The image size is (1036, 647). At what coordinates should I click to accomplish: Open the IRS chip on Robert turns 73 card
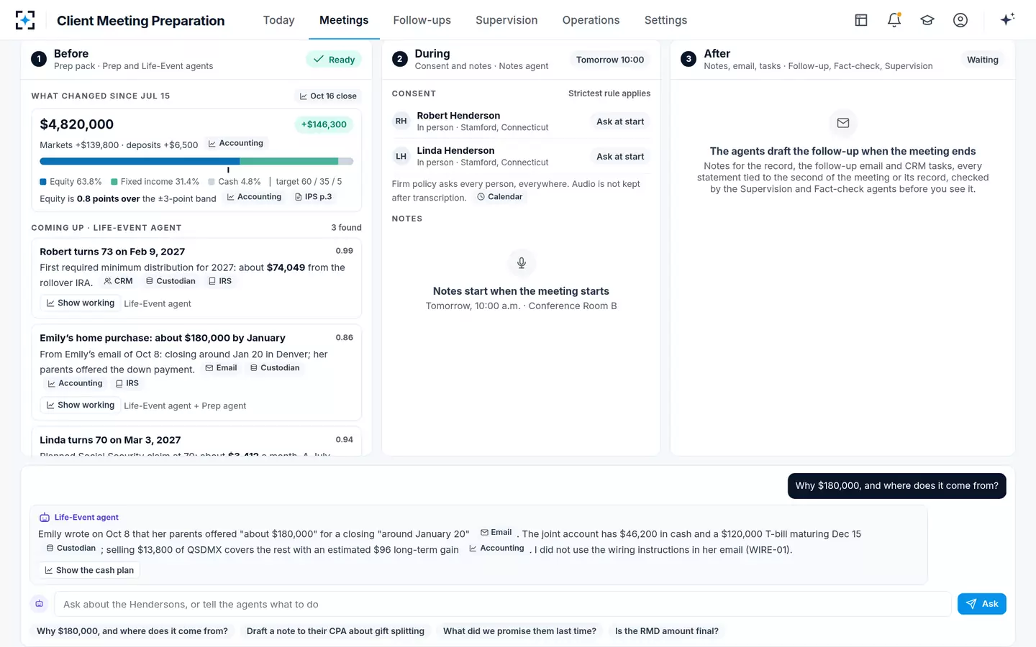220,281
